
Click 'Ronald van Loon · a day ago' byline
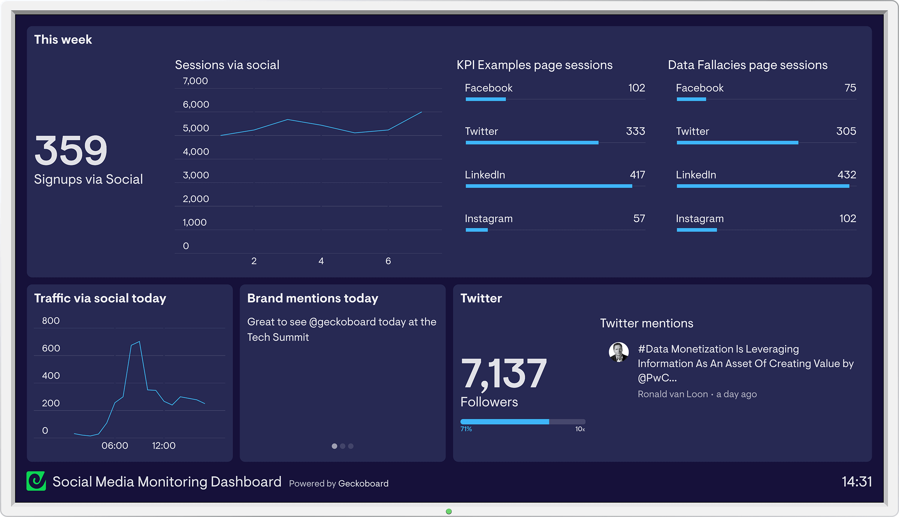[x=697, y=394]
